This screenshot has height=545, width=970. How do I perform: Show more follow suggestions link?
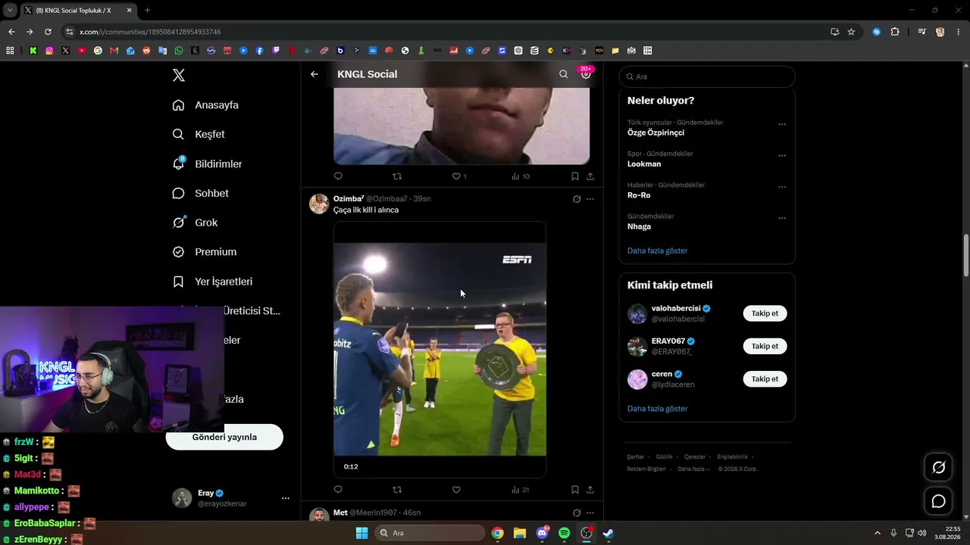tap(658, 409)
